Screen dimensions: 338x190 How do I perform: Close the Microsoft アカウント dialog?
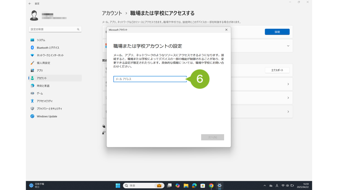click(x=226, y=30)
